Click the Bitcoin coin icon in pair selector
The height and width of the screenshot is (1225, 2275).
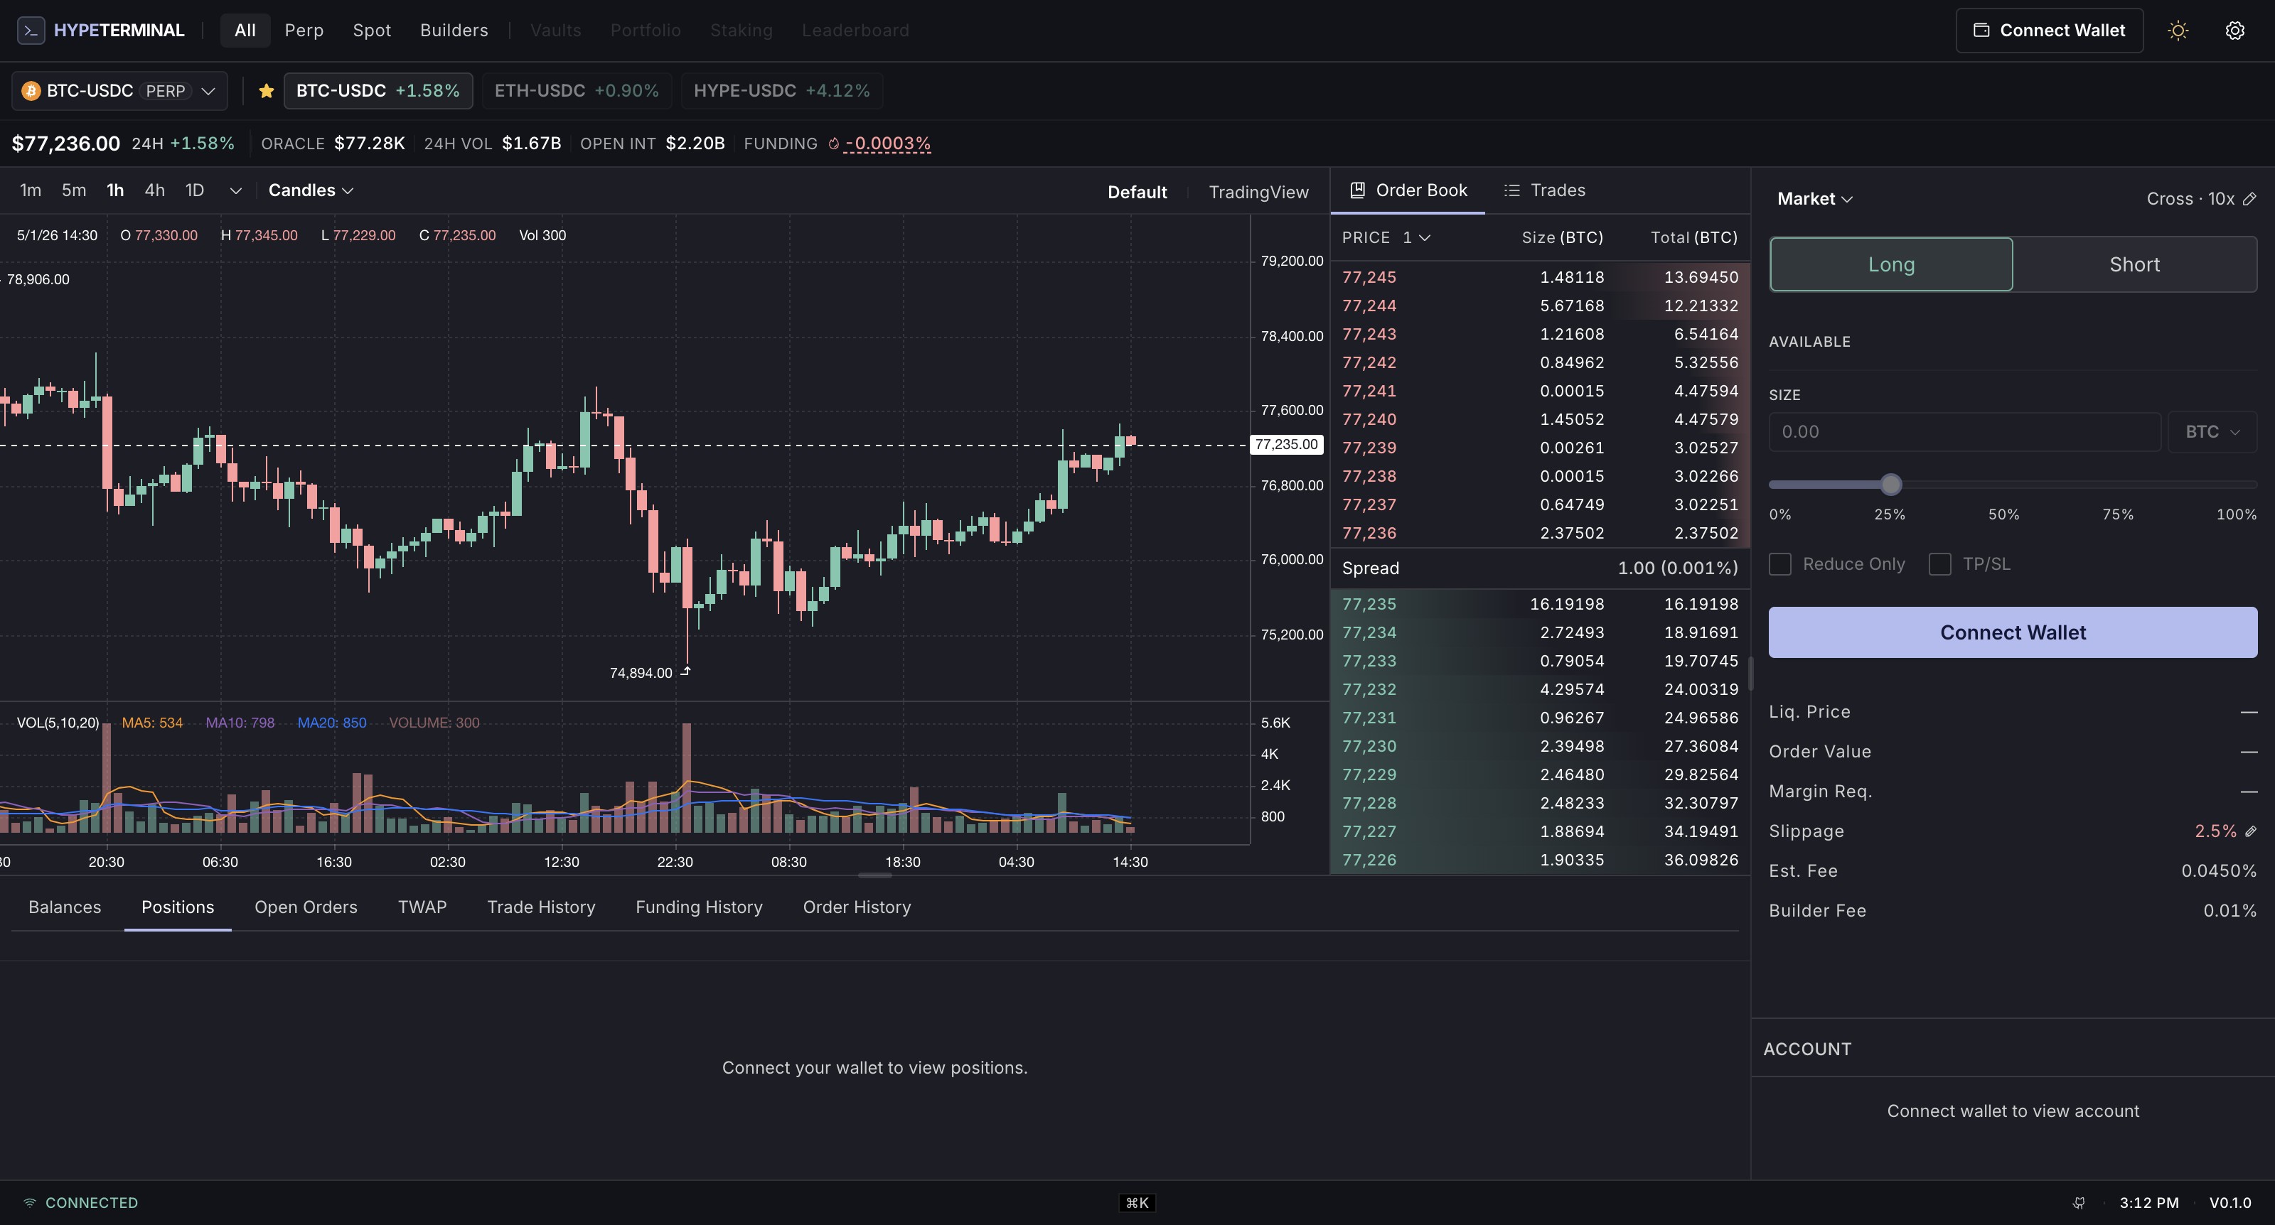coord(31,91)
